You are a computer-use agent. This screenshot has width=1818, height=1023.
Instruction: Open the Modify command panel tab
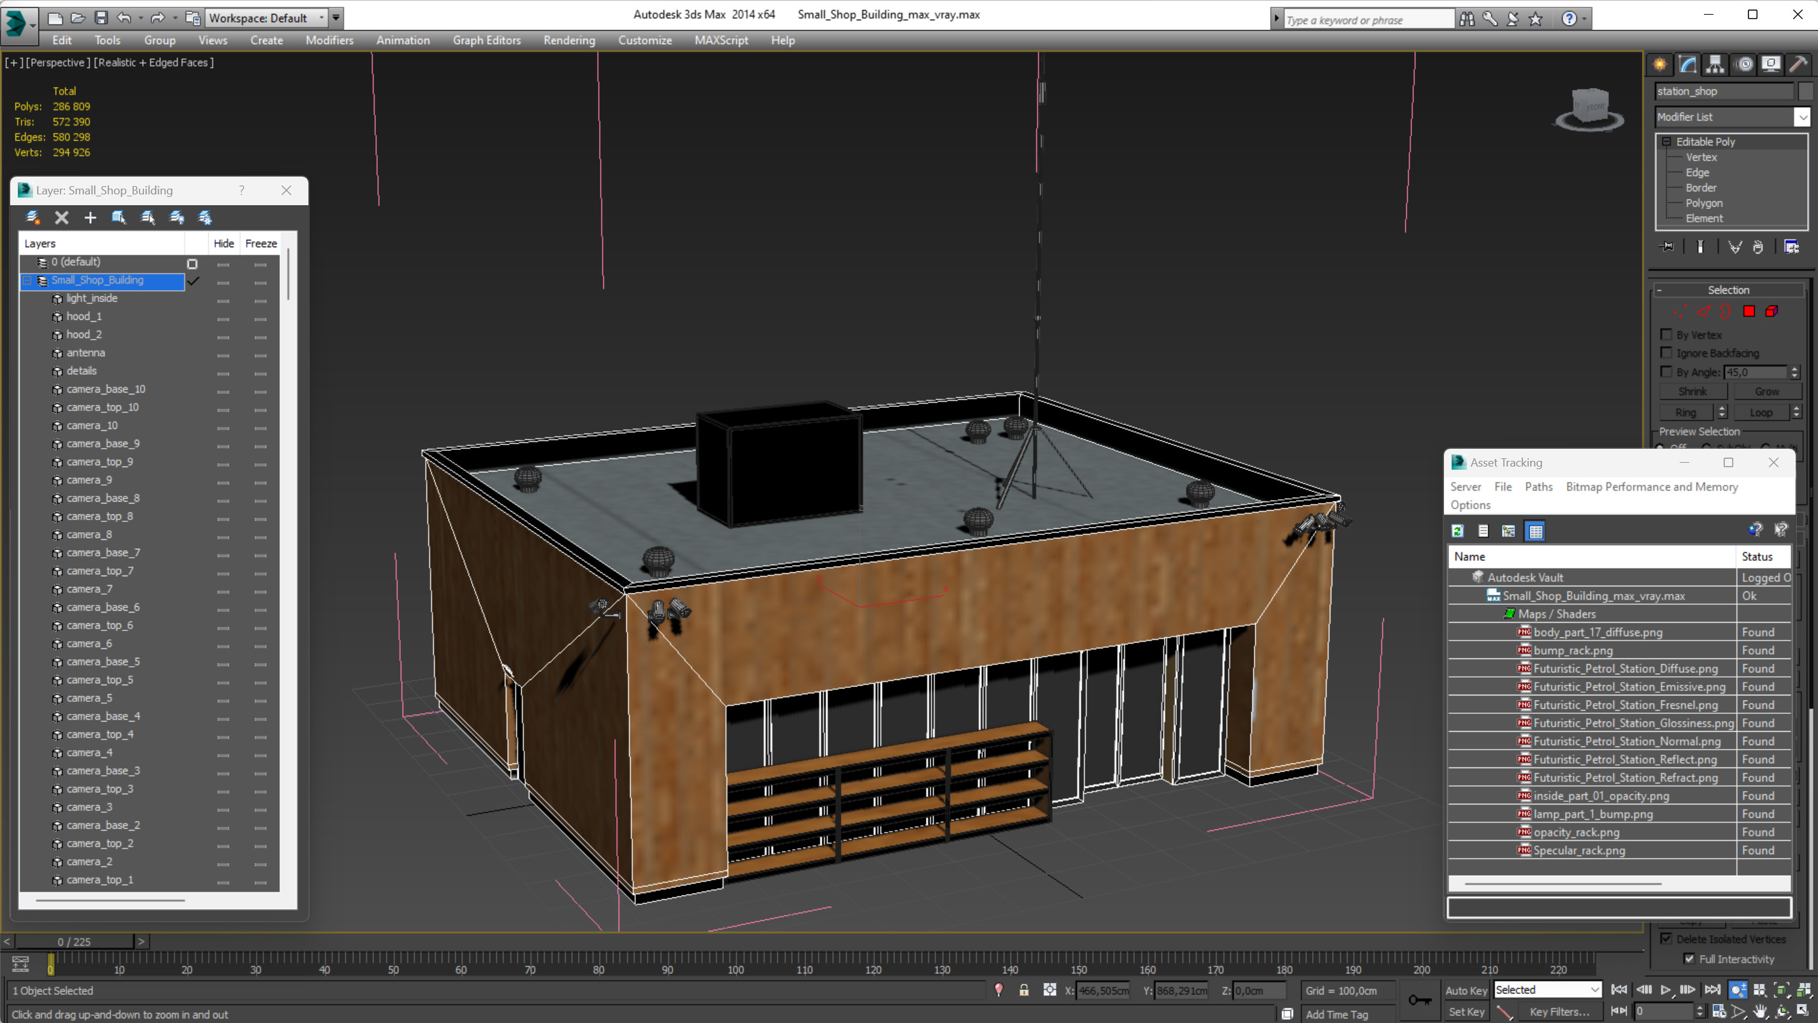[1687, 65]
